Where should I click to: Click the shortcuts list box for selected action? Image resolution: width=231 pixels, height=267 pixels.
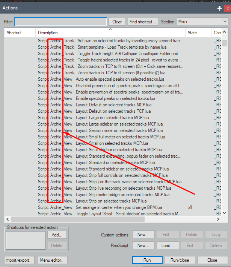[x=26, y=240]
